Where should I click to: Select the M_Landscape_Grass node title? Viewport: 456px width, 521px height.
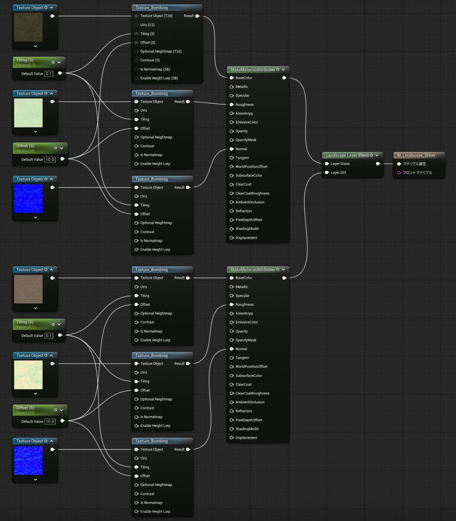pos(416,155)
